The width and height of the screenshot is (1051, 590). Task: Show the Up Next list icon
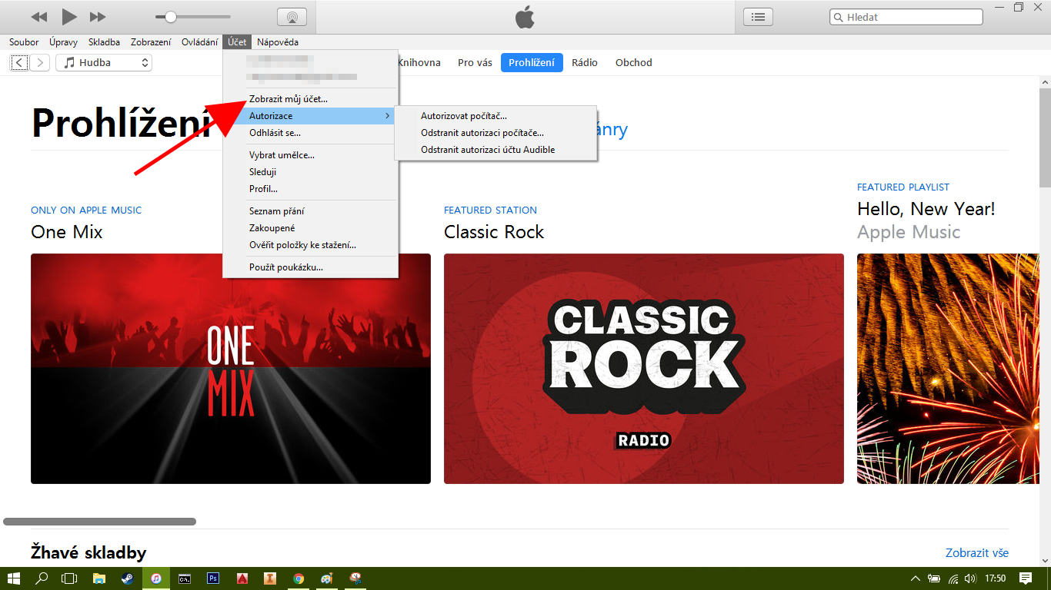758,17
